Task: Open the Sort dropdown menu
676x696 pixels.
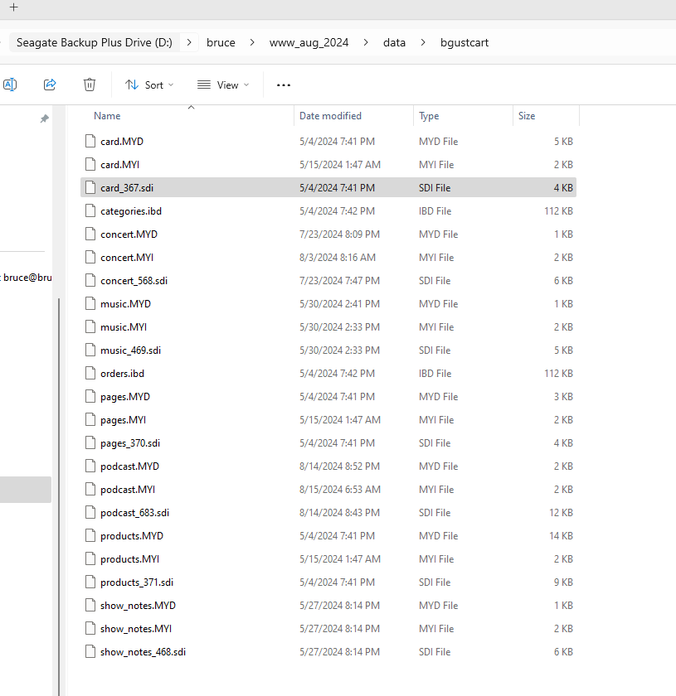Action: [149, 85]
